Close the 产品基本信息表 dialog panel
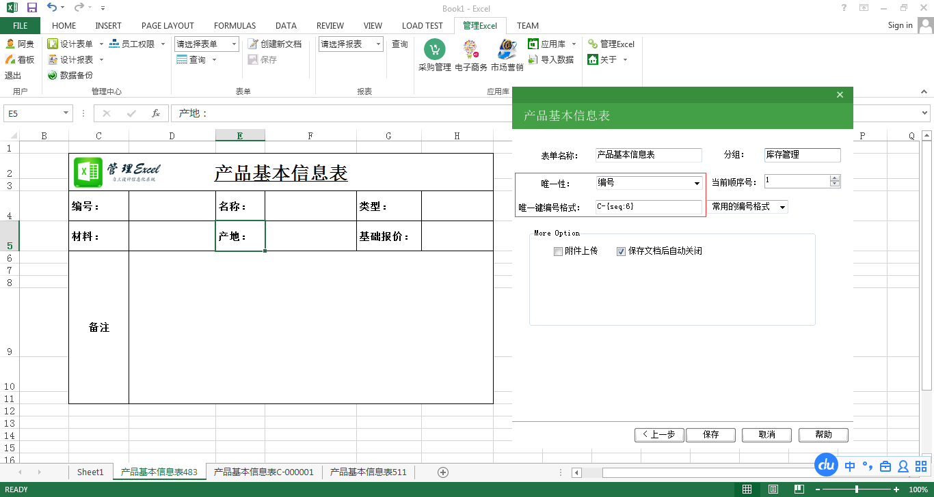The width and height of the screenshot is (934, 497). click(x=840, y=95)
